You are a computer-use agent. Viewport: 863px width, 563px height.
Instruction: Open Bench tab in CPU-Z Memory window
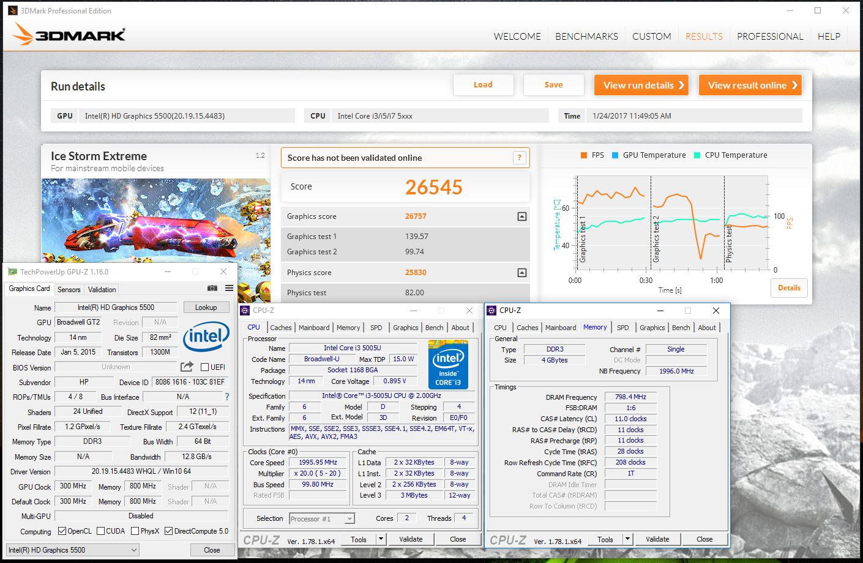pos(681,328)
